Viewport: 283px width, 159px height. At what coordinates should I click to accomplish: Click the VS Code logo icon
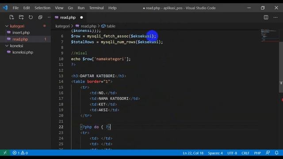[x=5, y=8]
